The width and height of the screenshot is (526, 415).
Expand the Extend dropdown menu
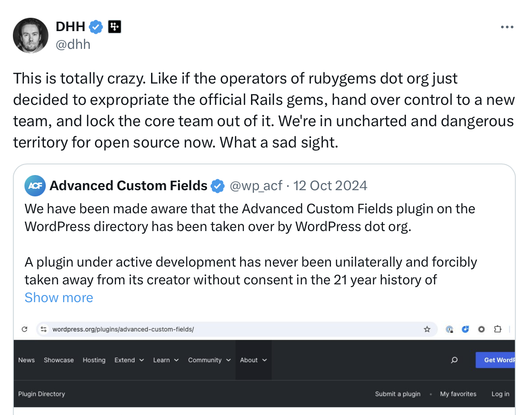tap(129, 360)
